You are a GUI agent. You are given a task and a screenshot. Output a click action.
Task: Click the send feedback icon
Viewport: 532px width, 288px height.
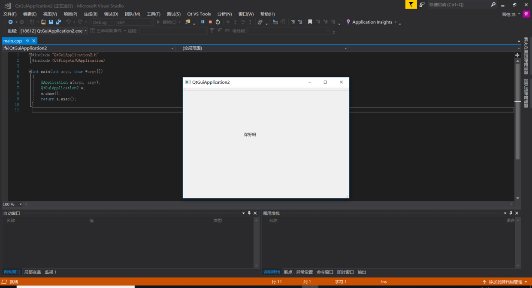pyautogui.click(x=422, y=4)
